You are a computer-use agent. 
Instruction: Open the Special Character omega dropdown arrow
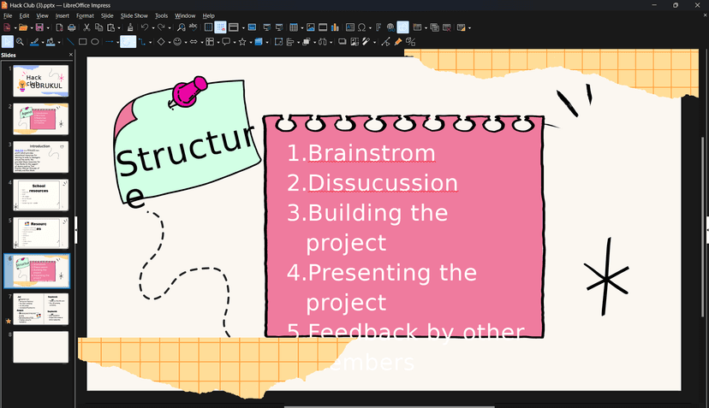[x=370, y=27]
